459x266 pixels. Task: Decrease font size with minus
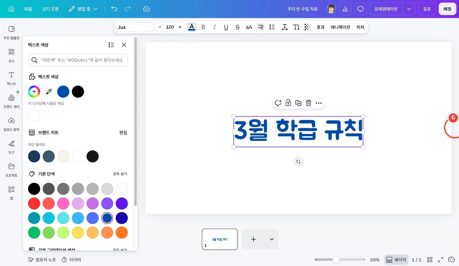pyautogui.click(x=160, y=27)
